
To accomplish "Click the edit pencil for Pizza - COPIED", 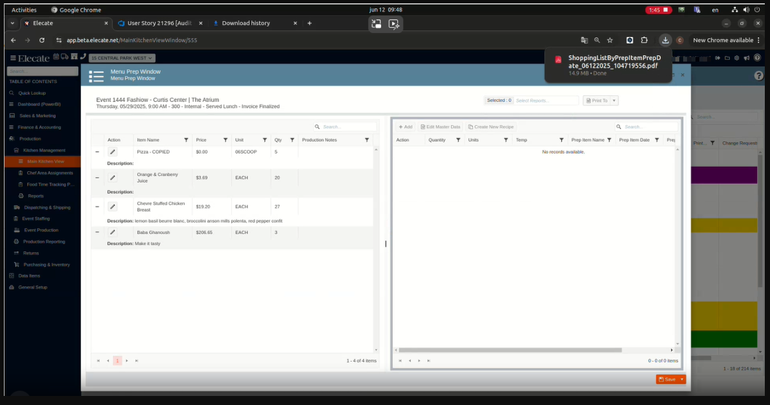I will tap(112, 152).
